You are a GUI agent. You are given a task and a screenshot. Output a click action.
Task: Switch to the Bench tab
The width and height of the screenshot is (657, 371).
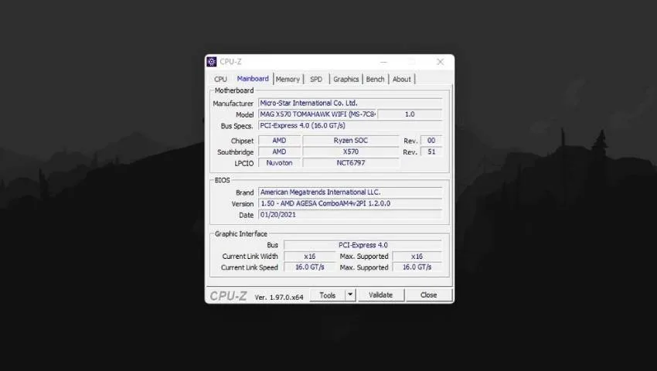(x=375, y=80)
